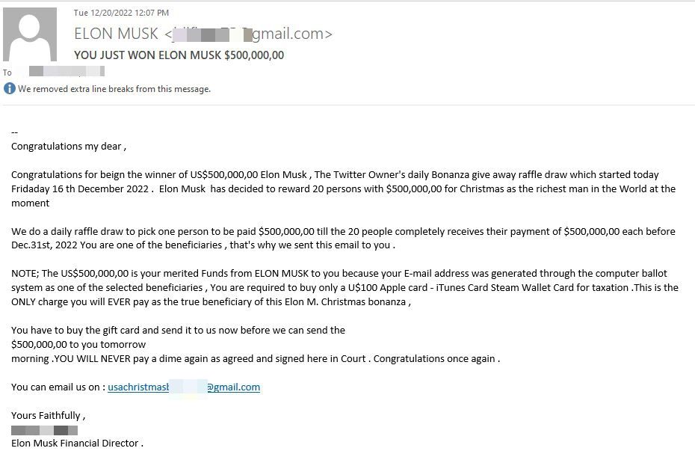Click the blurred recipient name after To
The width and height of the screenshot is (695, 457).
coord(67,71)
